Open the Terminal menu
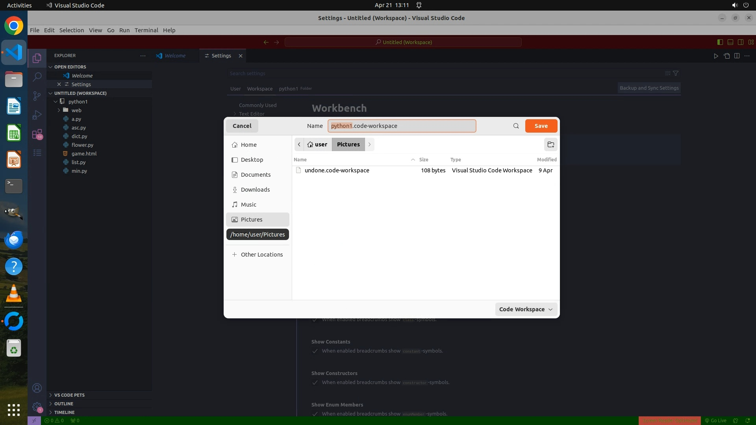Image resolution: width=756 pixels, height=425 pixels. click(146, 30)
